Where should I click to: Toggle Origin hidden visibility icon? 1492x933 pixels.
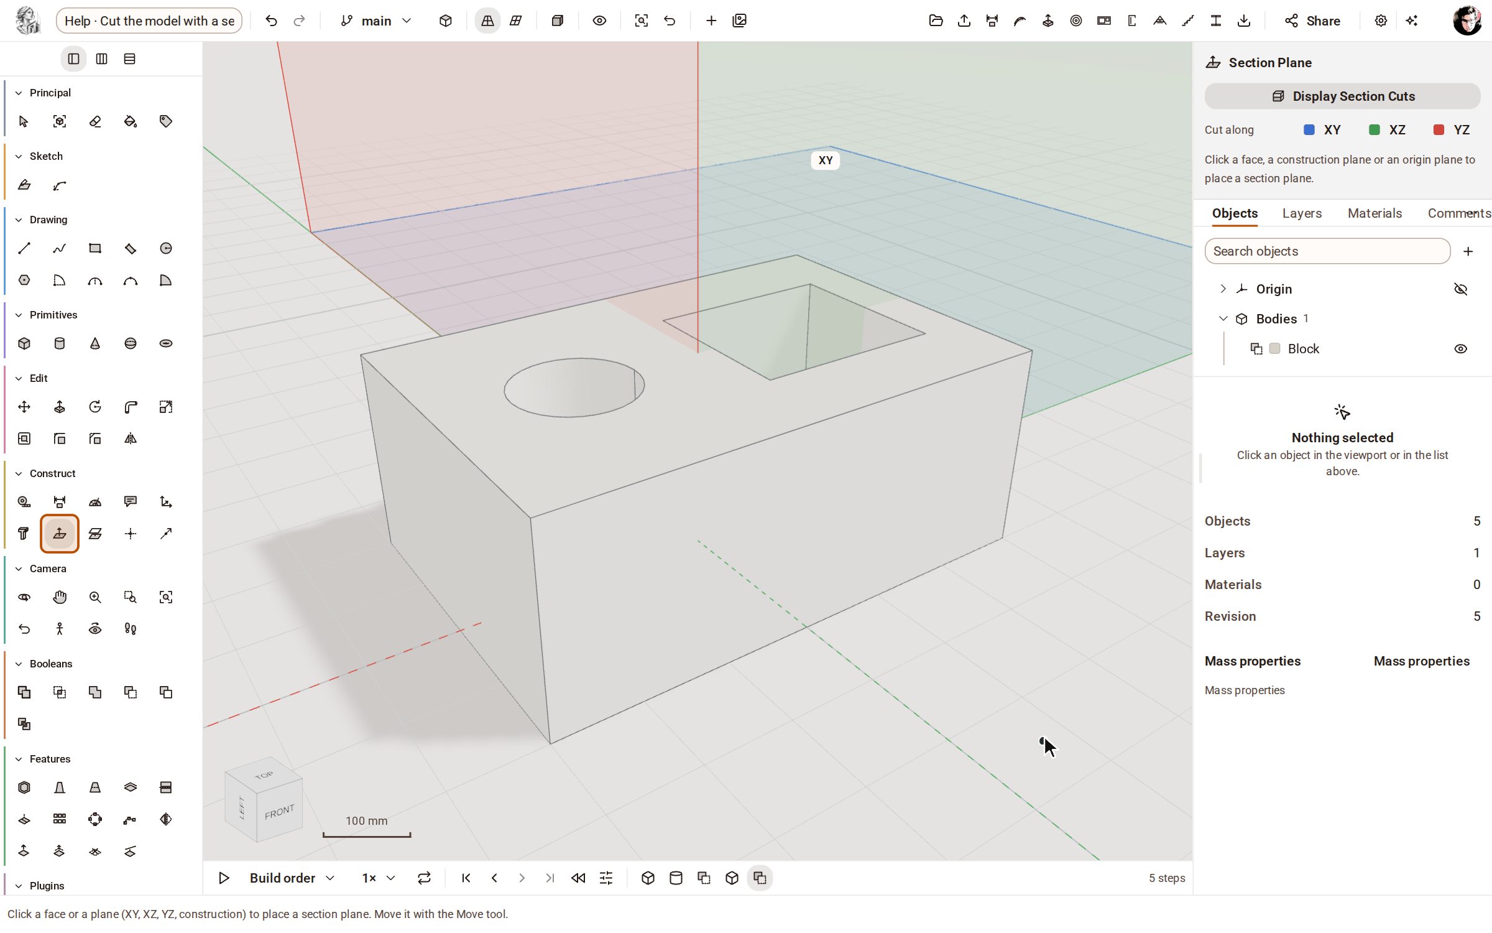(x=1461, y=289)
